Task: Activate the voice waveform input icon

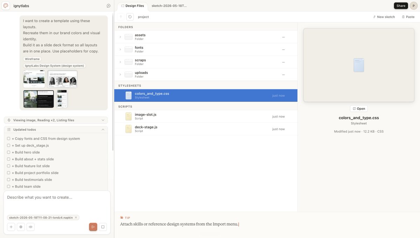Action: [31, 227]
